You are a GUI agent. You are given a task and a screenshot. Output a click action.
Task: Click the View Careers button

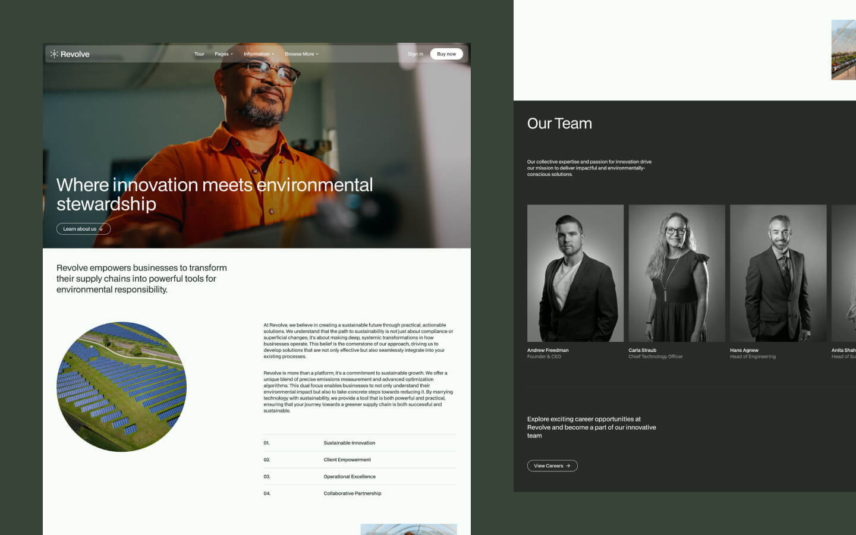(552, 465)
